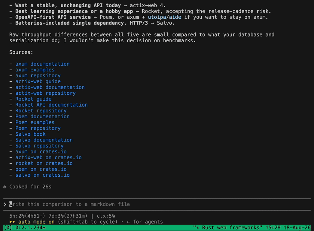
Task: Open the Rocket guide link
Action: coord(33,99)
